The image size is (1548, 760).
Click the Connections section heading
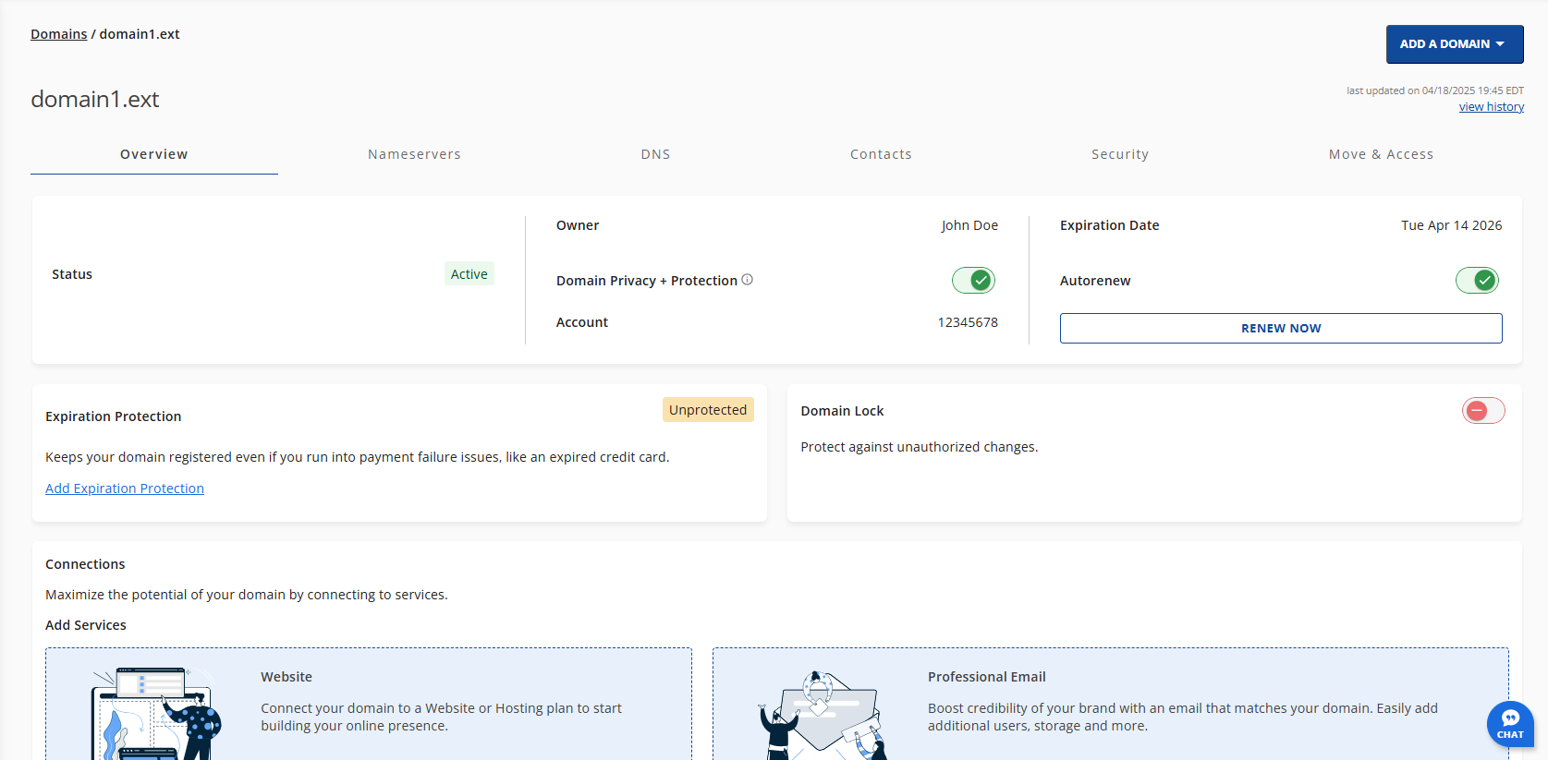click(85, 564)
